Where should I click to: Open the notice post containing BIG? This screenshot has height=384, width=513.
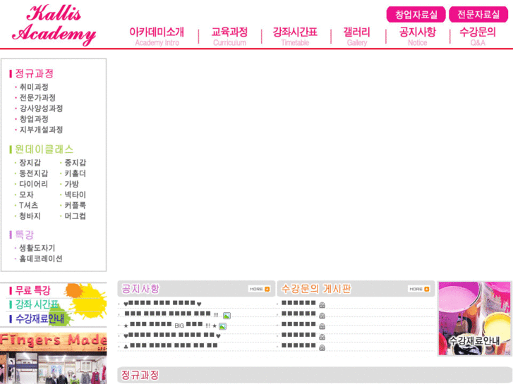170,326
